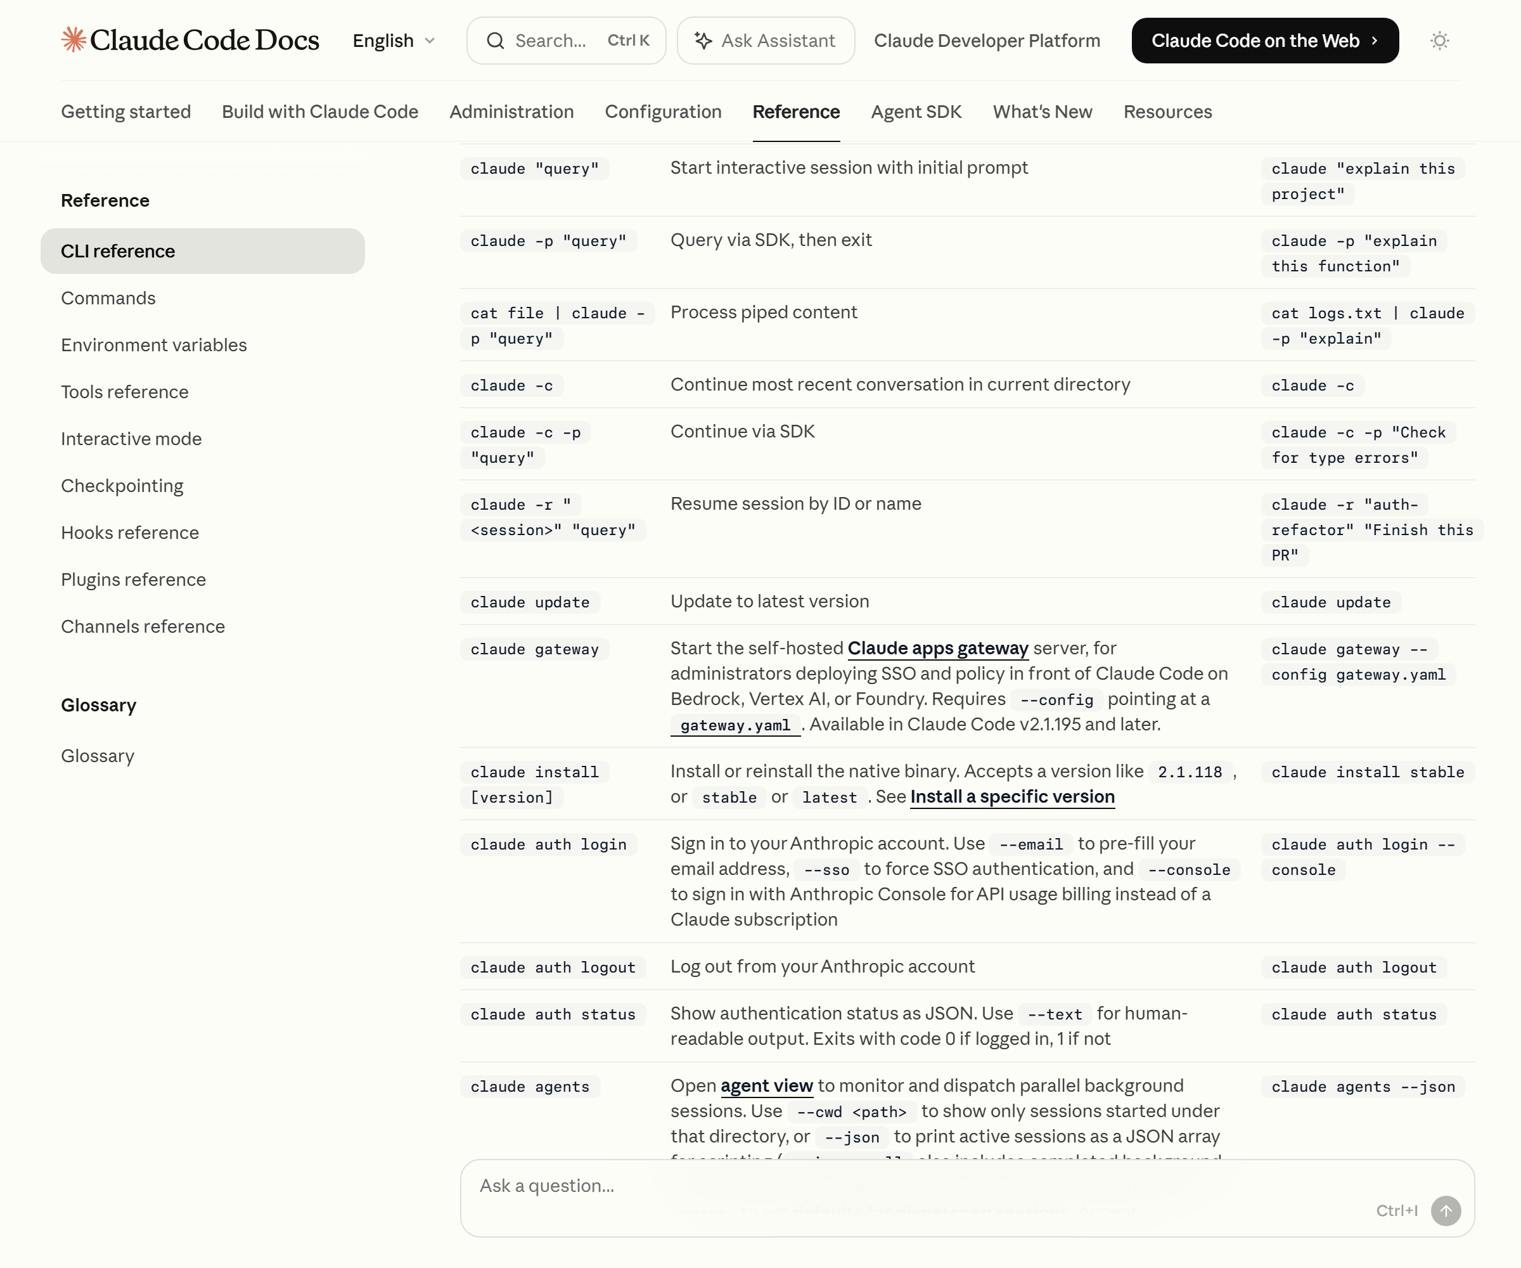
Task: Open the Search docs field
Action: tap(567, 41)
